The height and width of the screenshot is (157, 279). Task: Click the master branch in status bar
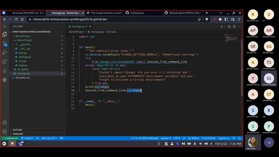point(27,138)
